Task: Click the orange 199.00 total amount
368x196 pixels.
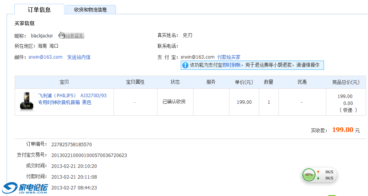Action: 343,130
